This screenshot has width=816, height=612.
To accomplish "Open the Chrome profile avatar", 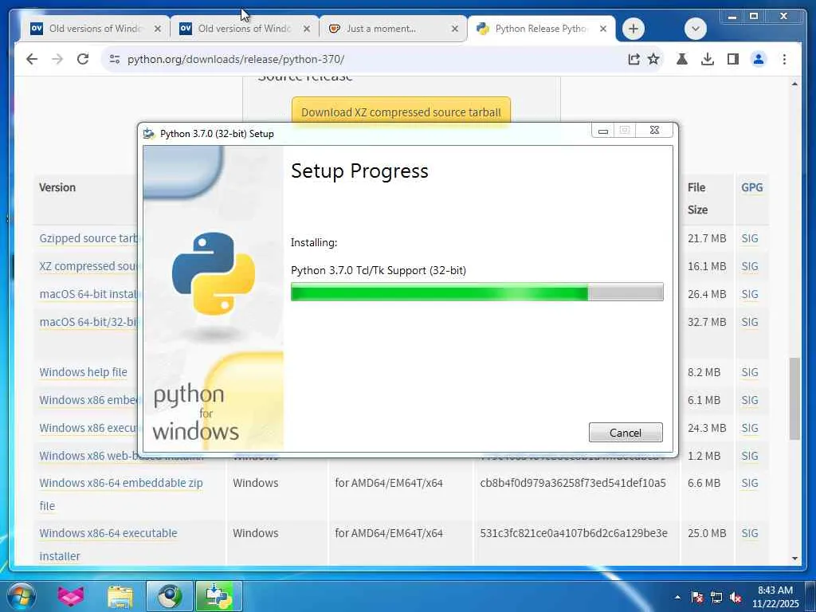I will tap(759, 59).
